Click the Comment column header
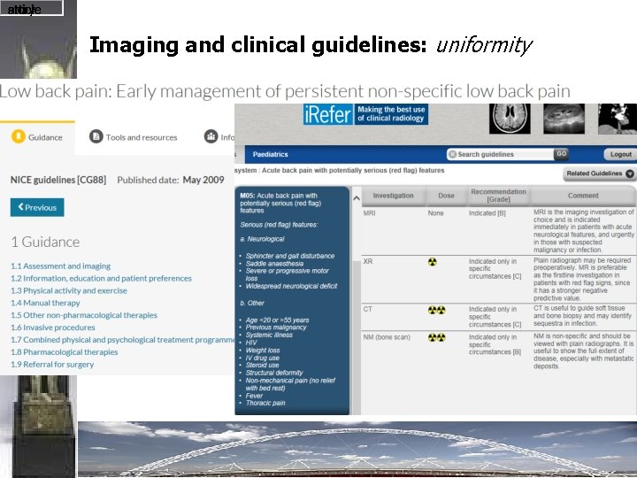637x478 pixels. pyautogui.click(x=583, y=196)
